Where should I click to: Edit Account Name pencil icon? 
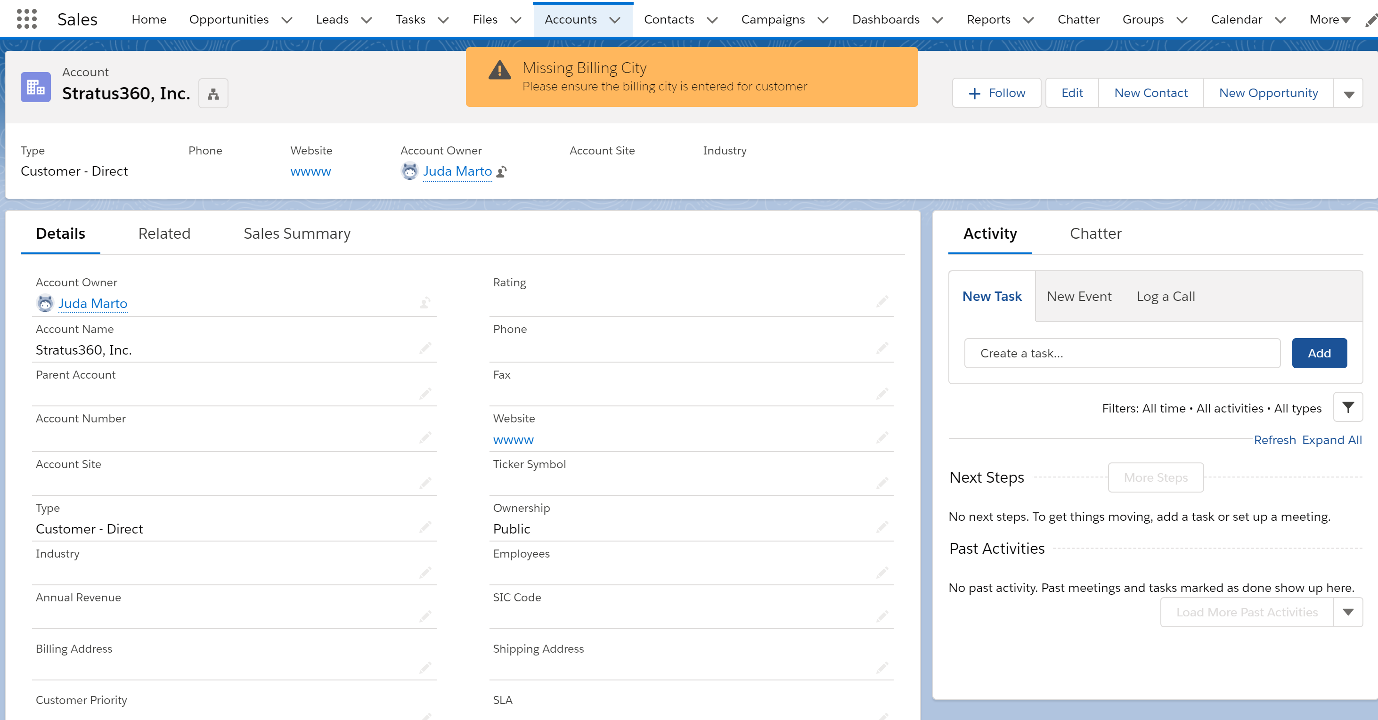click(x=425, y=348)
